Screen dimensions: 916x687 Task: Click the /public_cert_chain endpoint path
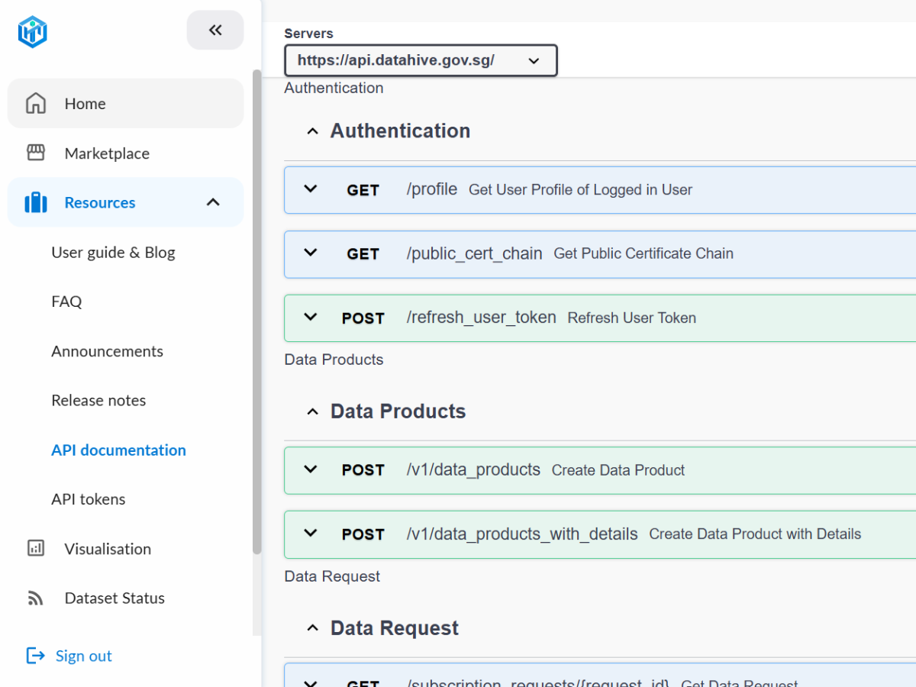[x=475, y=253]
